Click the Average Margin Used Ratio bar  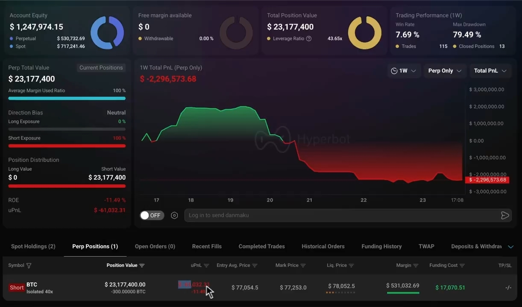coord(67,98)
